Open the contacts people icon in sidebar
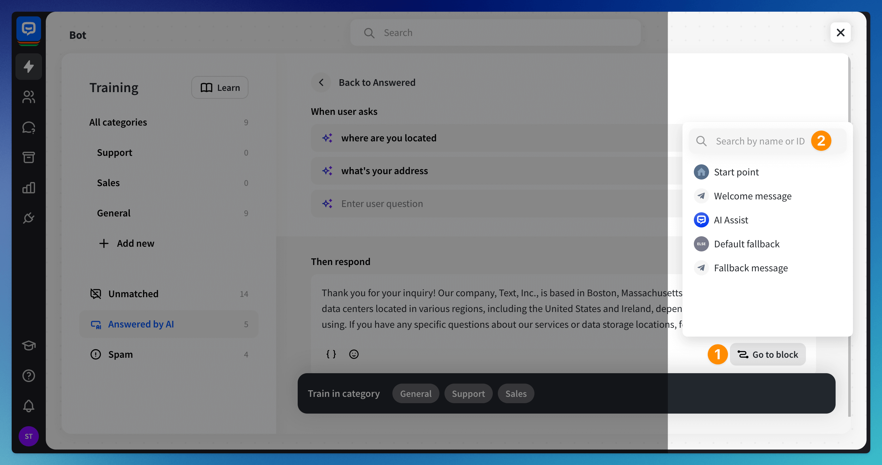This screenshot has height=465, width=882. [x=28, y=97]
